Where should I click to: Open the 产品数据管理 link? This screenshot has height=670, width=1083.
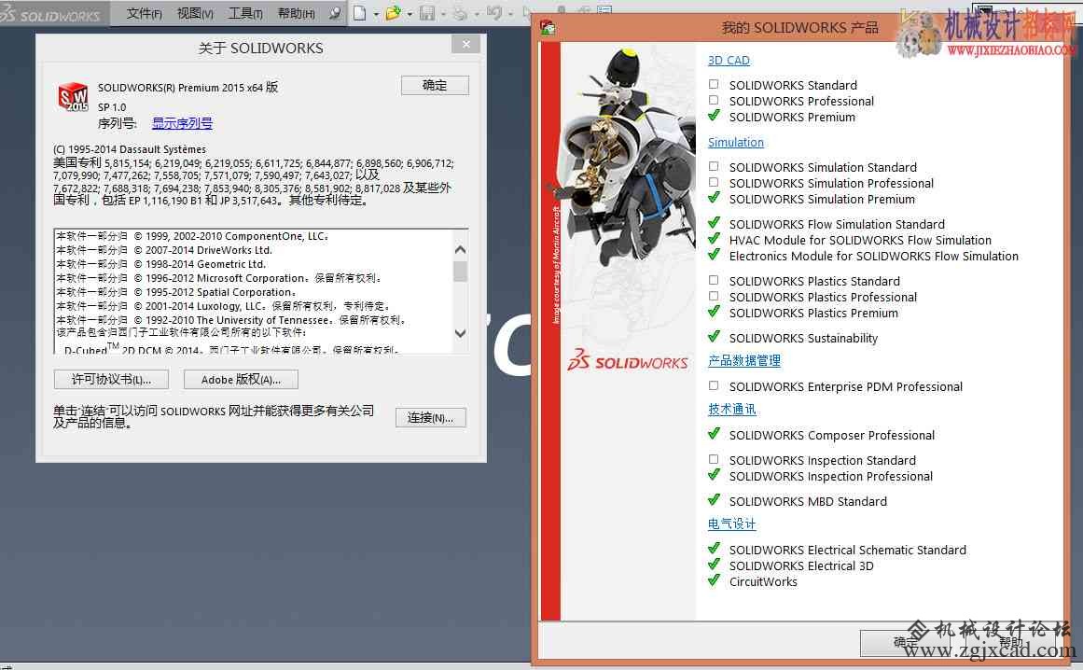point(743,360)
